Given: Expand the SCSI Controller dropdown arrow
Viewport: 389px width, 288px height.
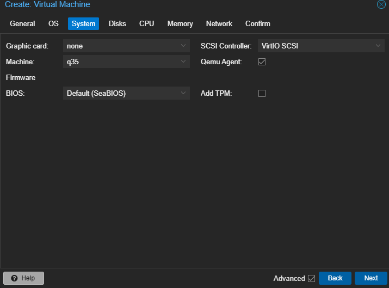Looking at the screenshot, I should click(x=378, y=46).
